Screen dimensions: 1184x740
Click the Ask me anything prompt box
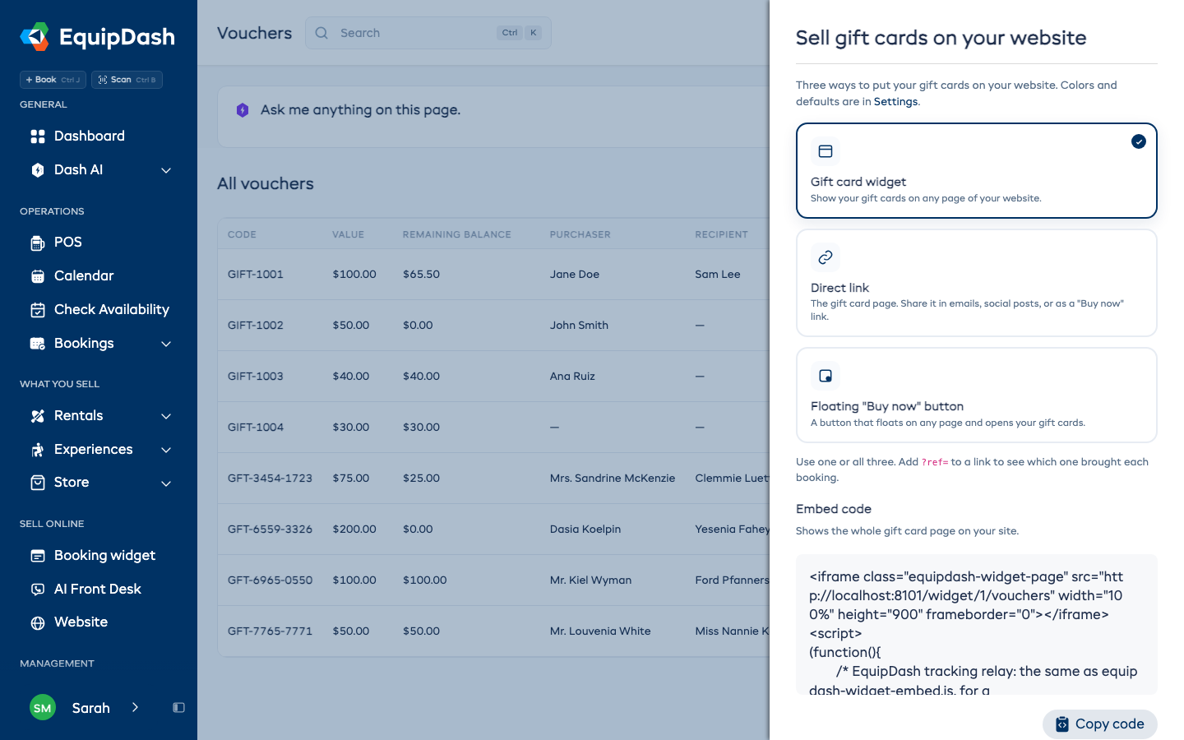click(493, 117)
